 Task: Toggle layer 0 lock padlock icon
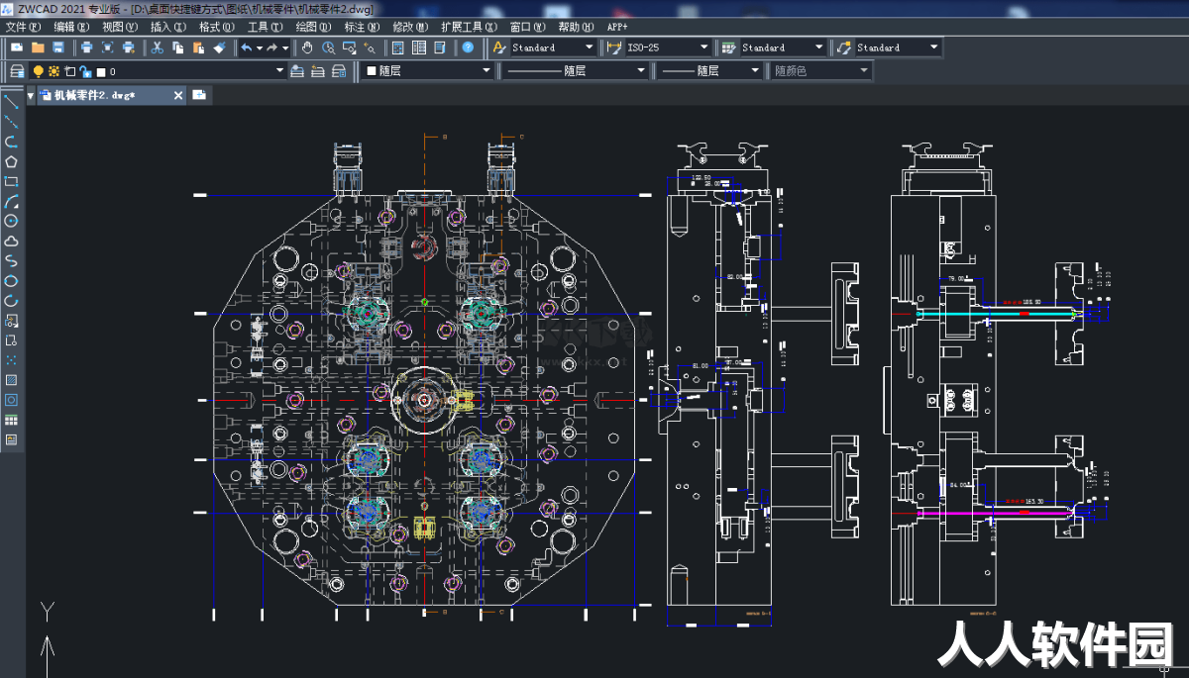click(x=85, y=71)
